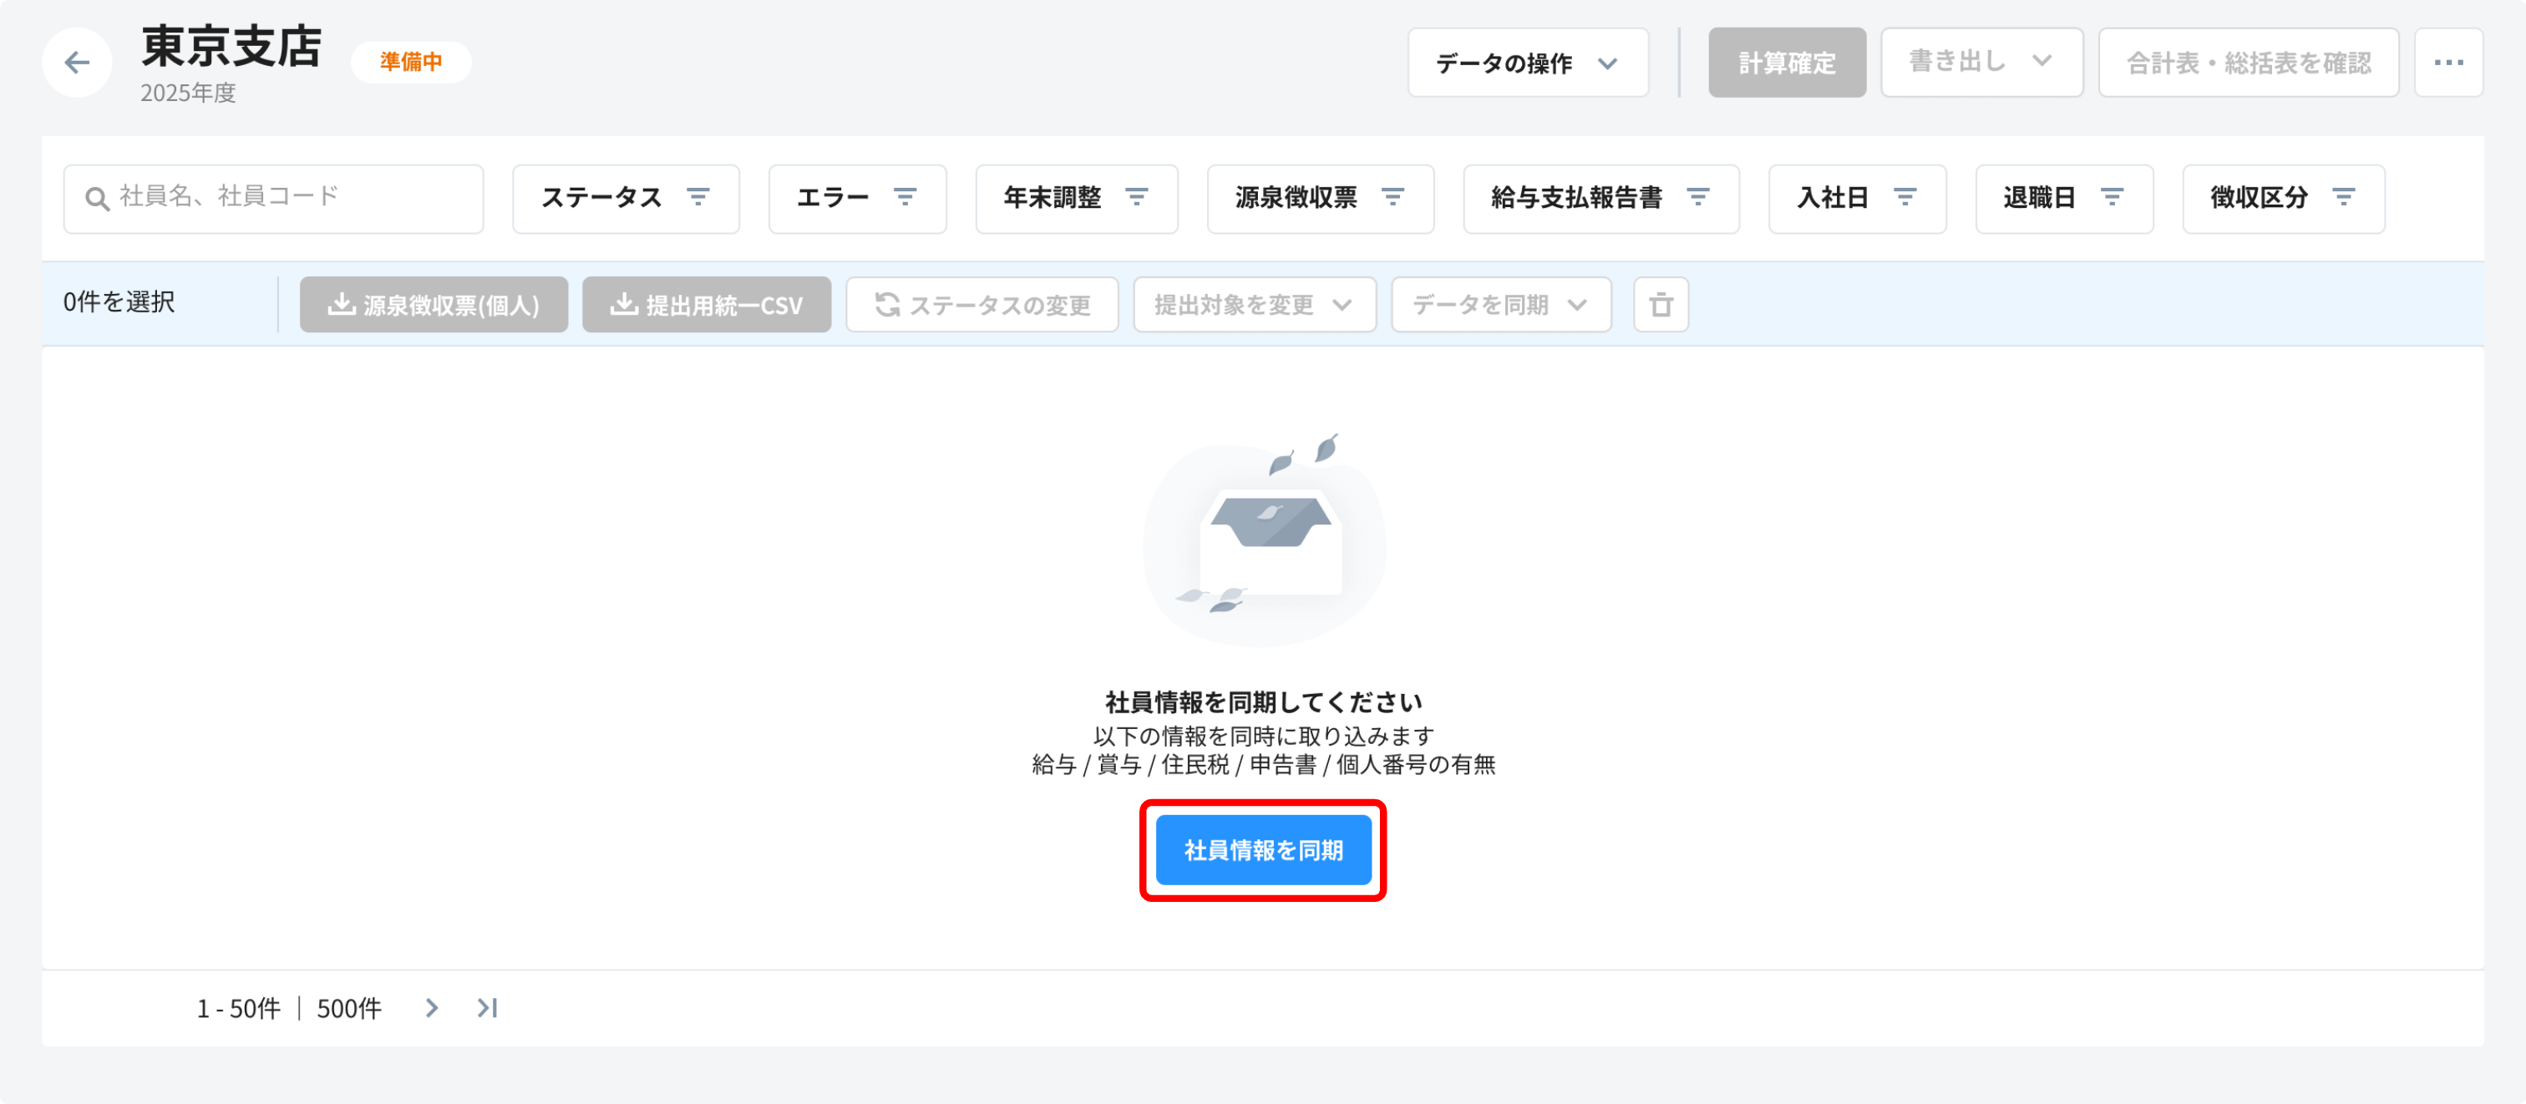The width and height of the screenshot is (2526, 1104).
Task: Open the 給与支払報告書 filter
Action: [x=1600, y=199]
